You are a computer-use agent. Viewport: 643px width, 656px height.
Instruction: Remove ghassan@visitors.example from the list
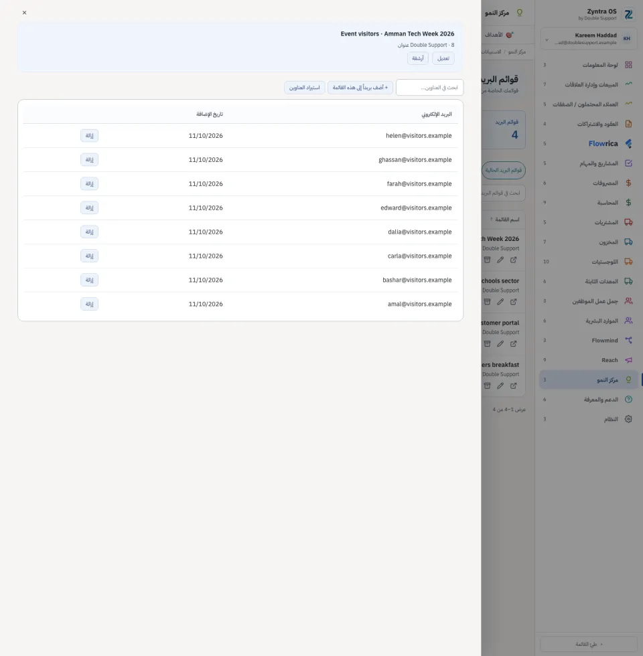[x=90, y=159]
